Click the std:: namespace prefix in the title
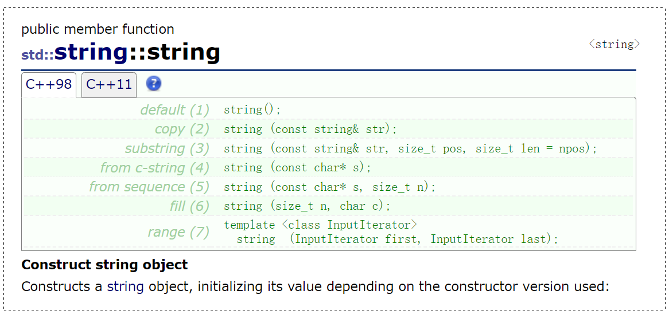 (37, 55)
